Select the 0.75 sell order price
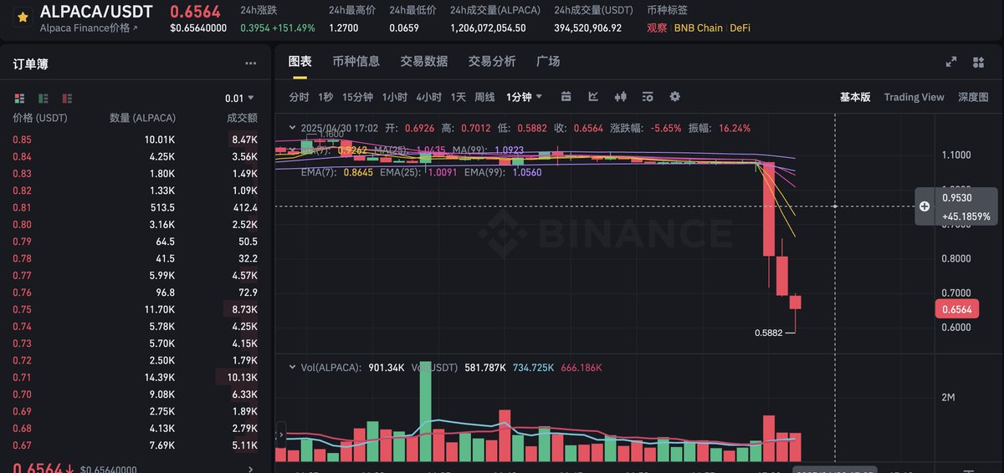This screenshot has width=1004, height=473. (22, 309)
